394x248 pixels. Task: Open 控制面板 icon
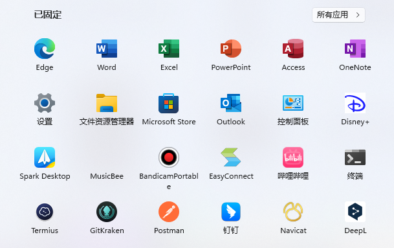tap(293, 103)
